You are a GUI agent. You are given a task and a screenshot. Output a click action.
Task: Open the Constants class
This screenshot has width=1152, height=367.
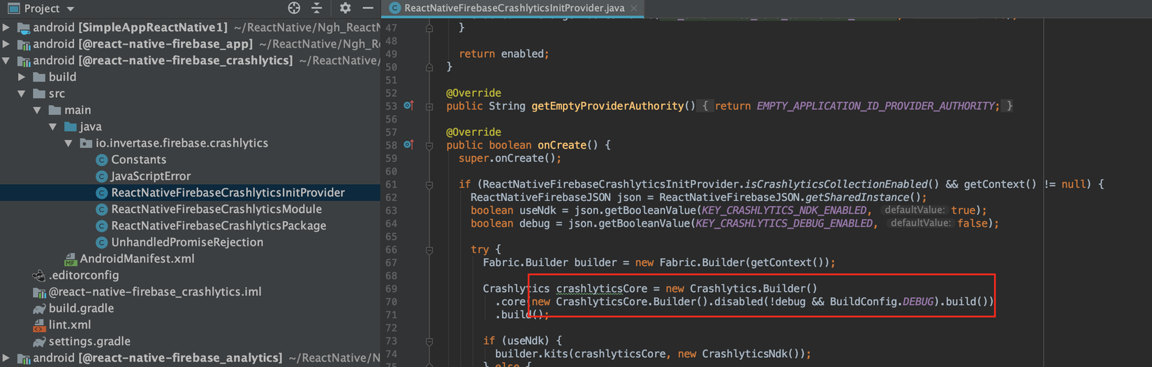[x=138, y=160]
